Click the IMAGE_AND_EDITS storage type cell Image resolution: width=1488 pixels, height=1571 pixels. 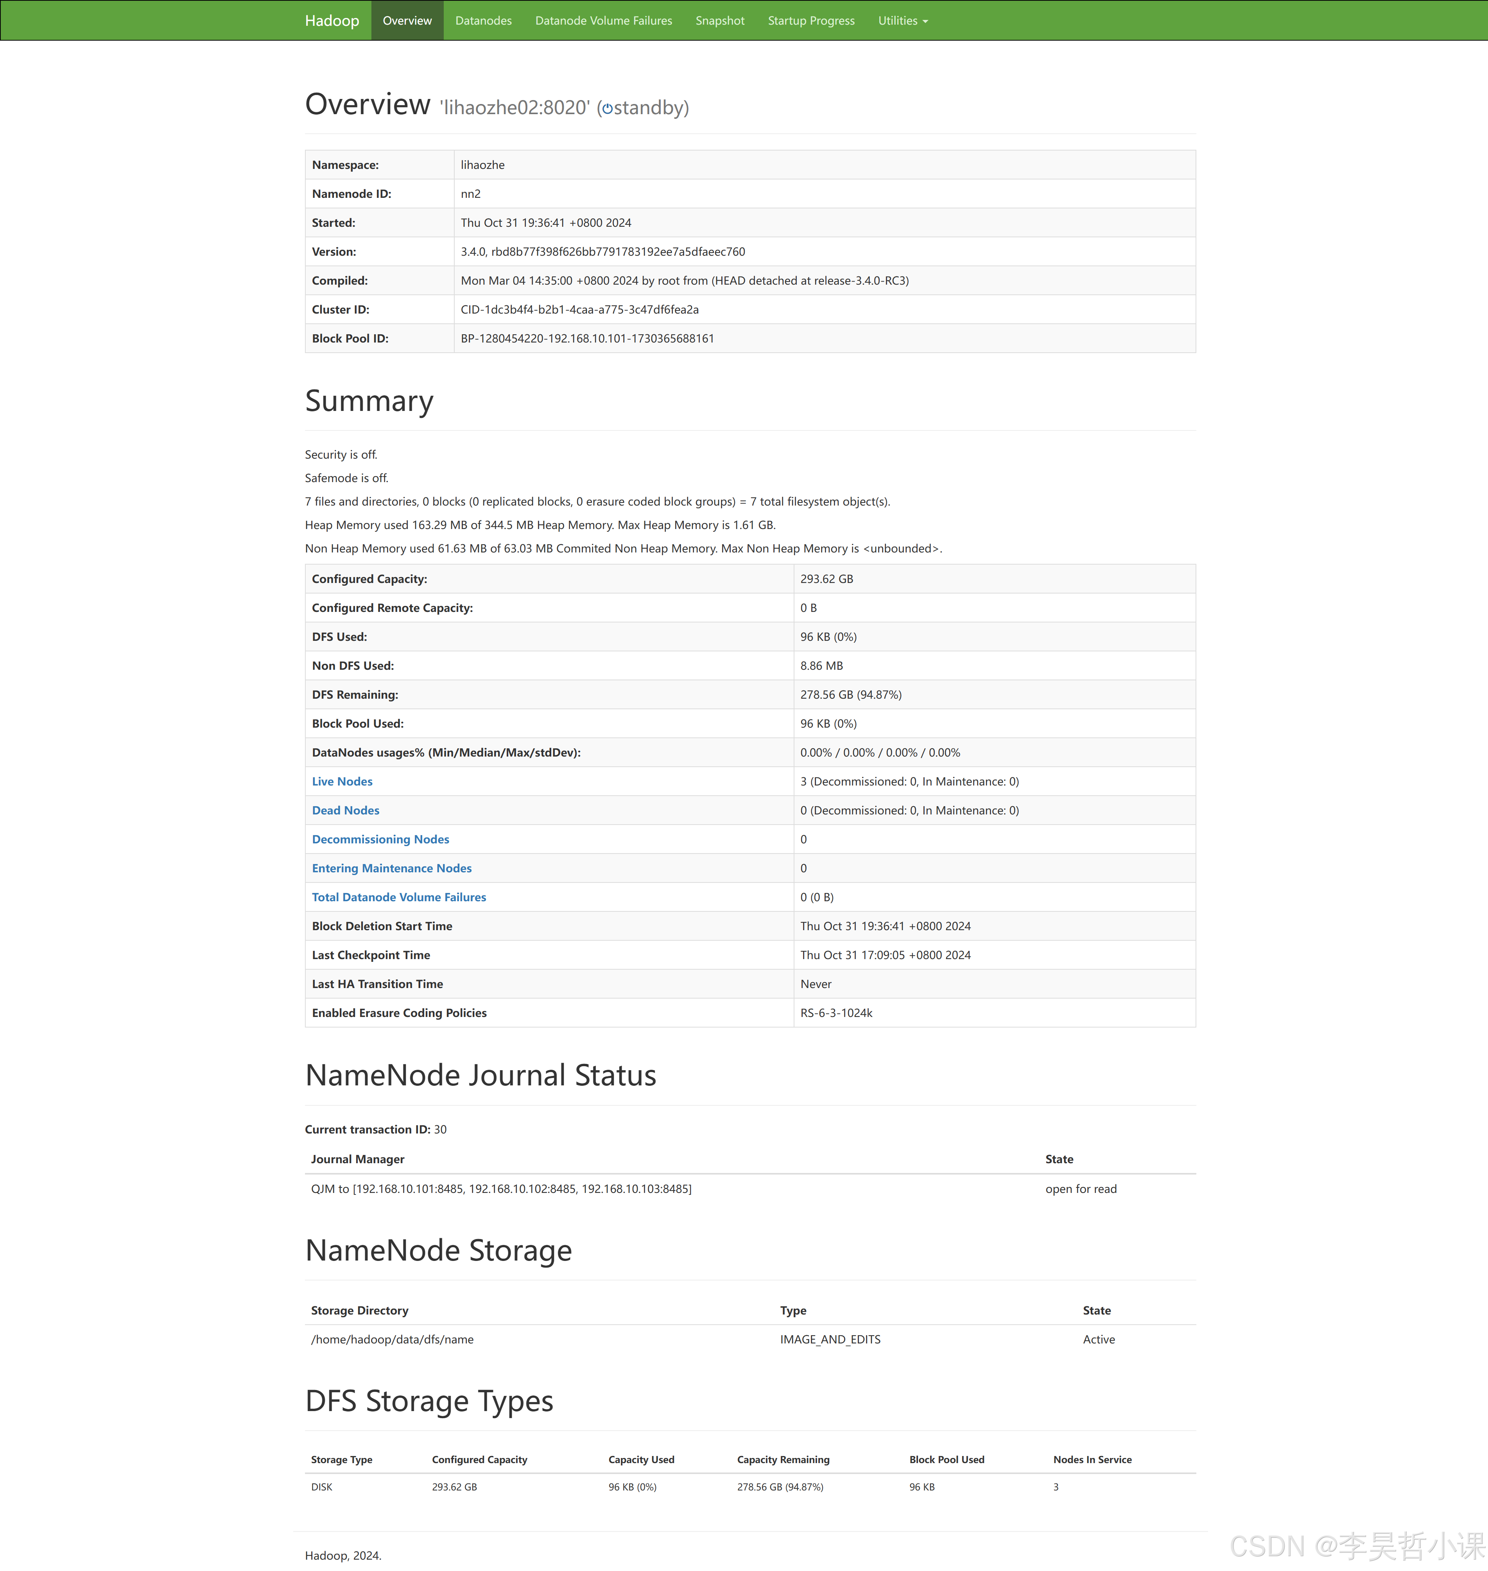[830, 1340]
